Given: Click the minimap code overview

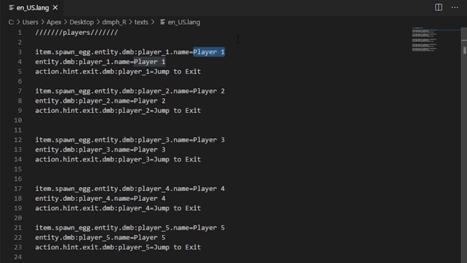Looking at the screenshot, I should click(424, 39).
